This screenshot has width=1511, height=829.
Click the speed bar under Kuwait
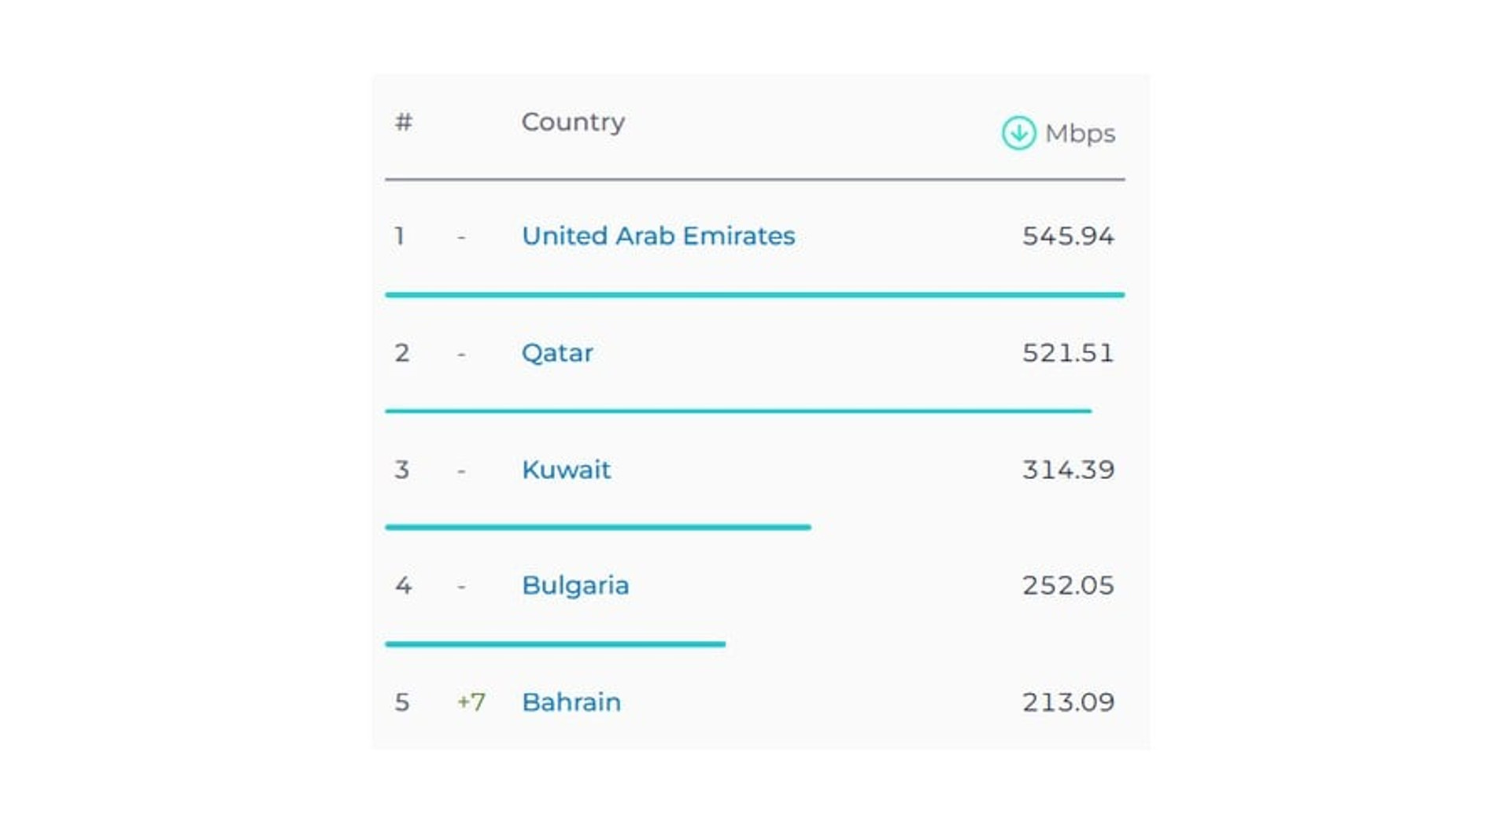click(x=598, y=528)
